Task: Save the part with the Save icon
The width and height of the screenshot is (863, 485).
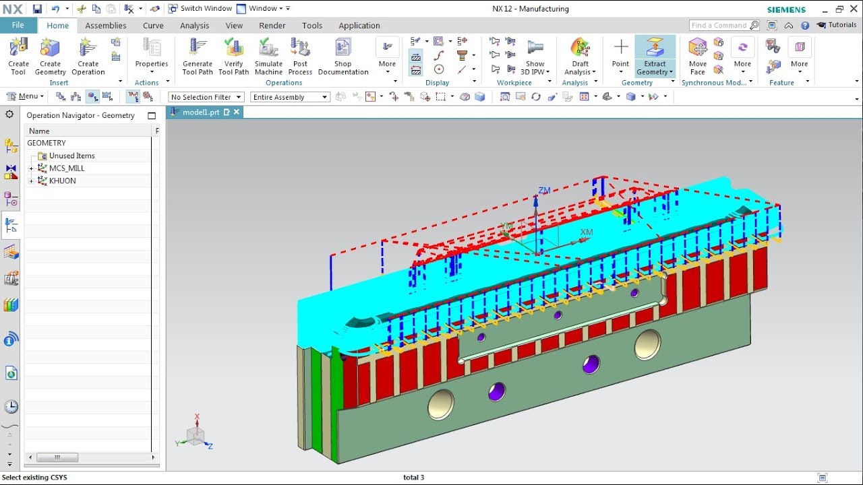Action: tap(38, 9)
